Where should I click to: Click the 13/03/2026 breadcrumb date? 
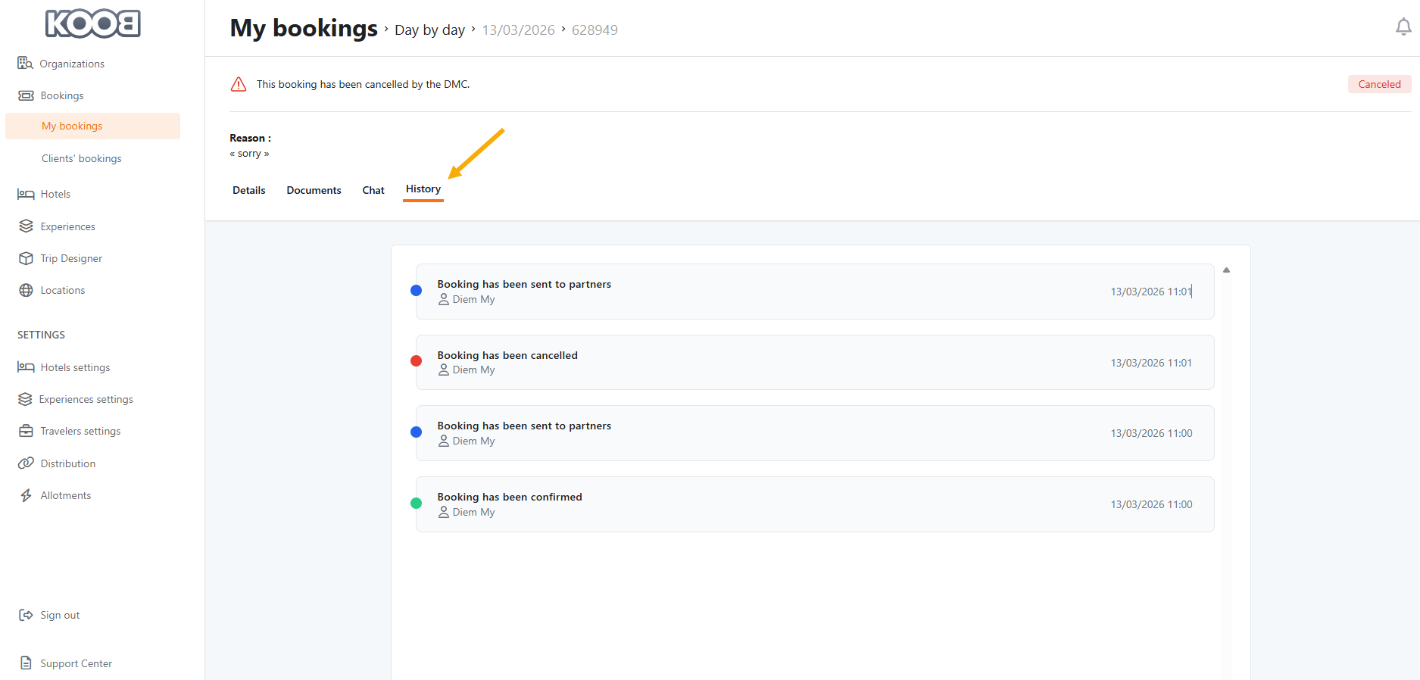point(518,30)
